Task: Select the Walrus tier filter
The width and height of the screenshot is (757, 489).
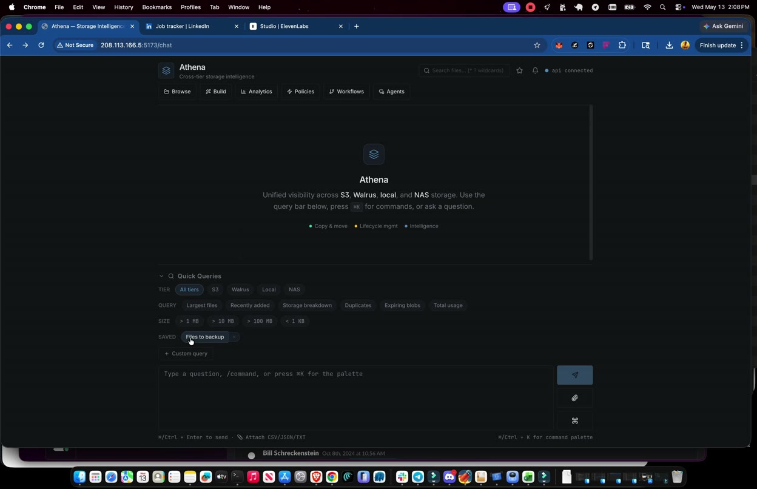Action: pos(240,290)
